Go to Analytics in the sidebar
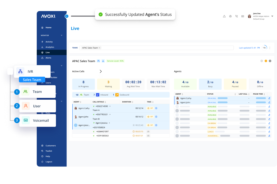This screenshot has height=184, width=277. [50, 47]
